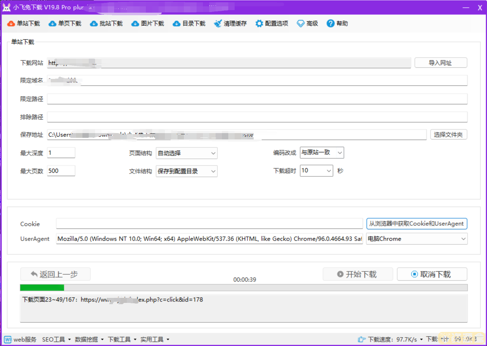Screen dimensions: 487x346
Task: Click the 最大页数 value field
Action: pyautogui.click(x=61, y=171)
